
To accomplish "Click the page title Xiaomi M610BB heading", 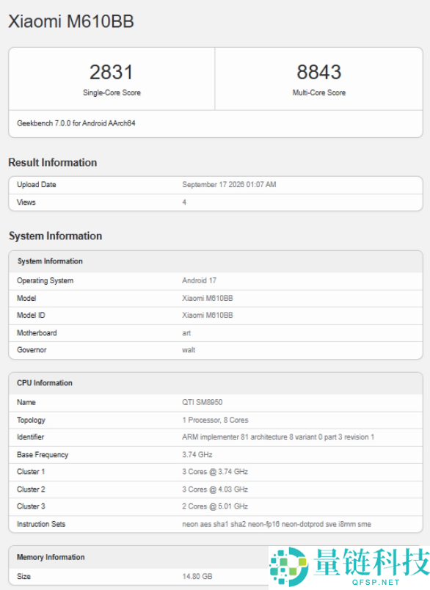I will tap(71, 21).
